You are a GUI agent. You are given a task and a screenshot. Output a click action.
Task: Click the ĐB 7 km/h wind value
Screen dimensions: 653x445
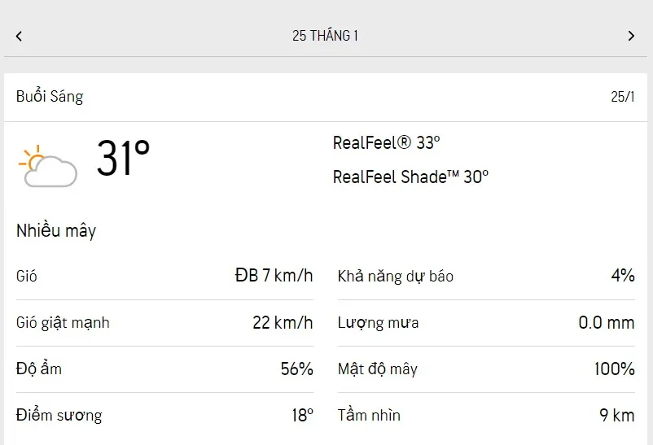click(274, 276)
